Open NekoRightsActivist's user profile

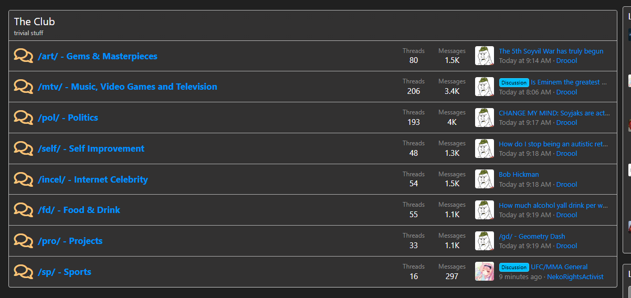coord(575,276)
